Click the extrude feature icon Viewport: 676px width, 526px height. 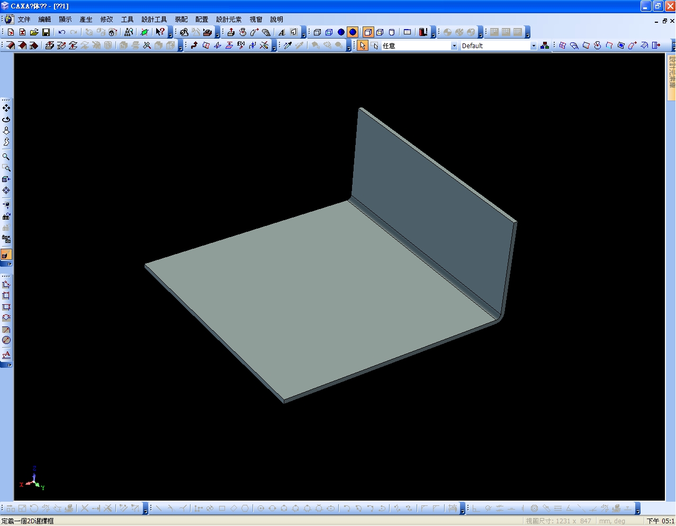pos(231,32)
